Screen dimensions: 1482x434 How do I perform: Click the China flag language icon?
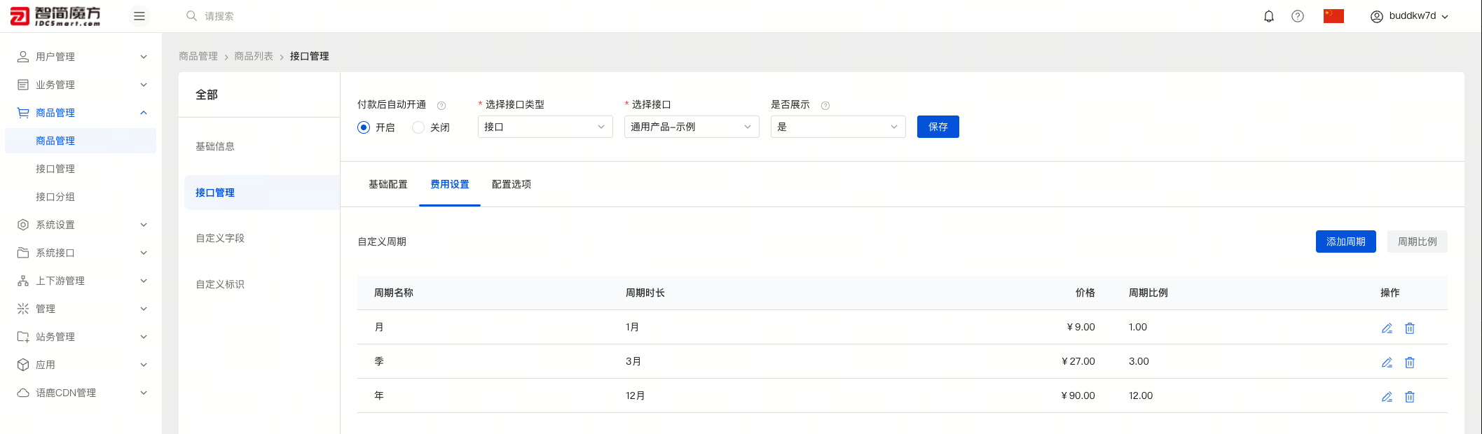(x=1333, y=16)
